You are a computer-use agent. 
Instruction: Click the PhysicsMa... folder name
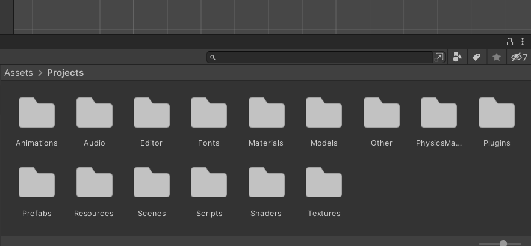click(x=439, y=143)
